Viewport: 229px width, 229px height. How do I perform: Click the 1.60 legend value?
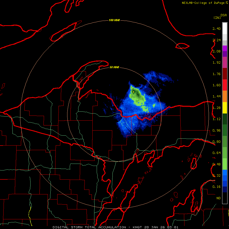(217, 85)
